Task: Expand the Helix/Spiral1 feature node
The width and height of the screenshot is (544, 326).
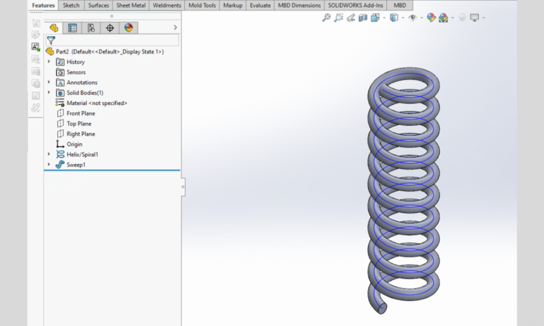Action: 48,155
